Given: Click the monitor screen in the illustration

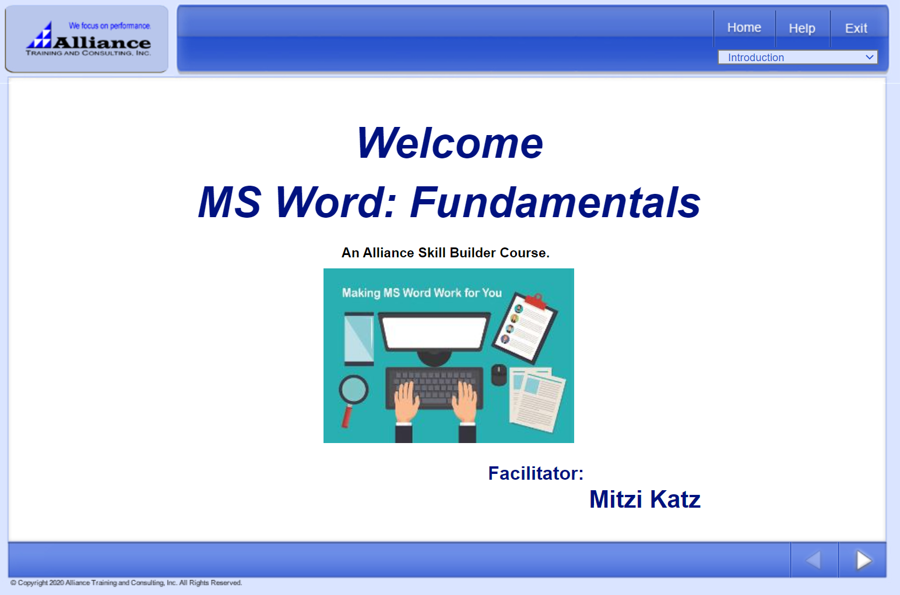Looking at the screenshot, I should [x=434, y=332].
